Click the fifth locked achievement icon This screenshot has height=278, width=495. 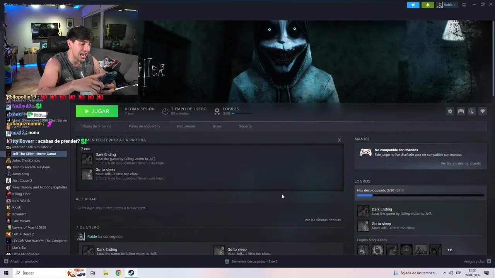(x=421, y=250)
